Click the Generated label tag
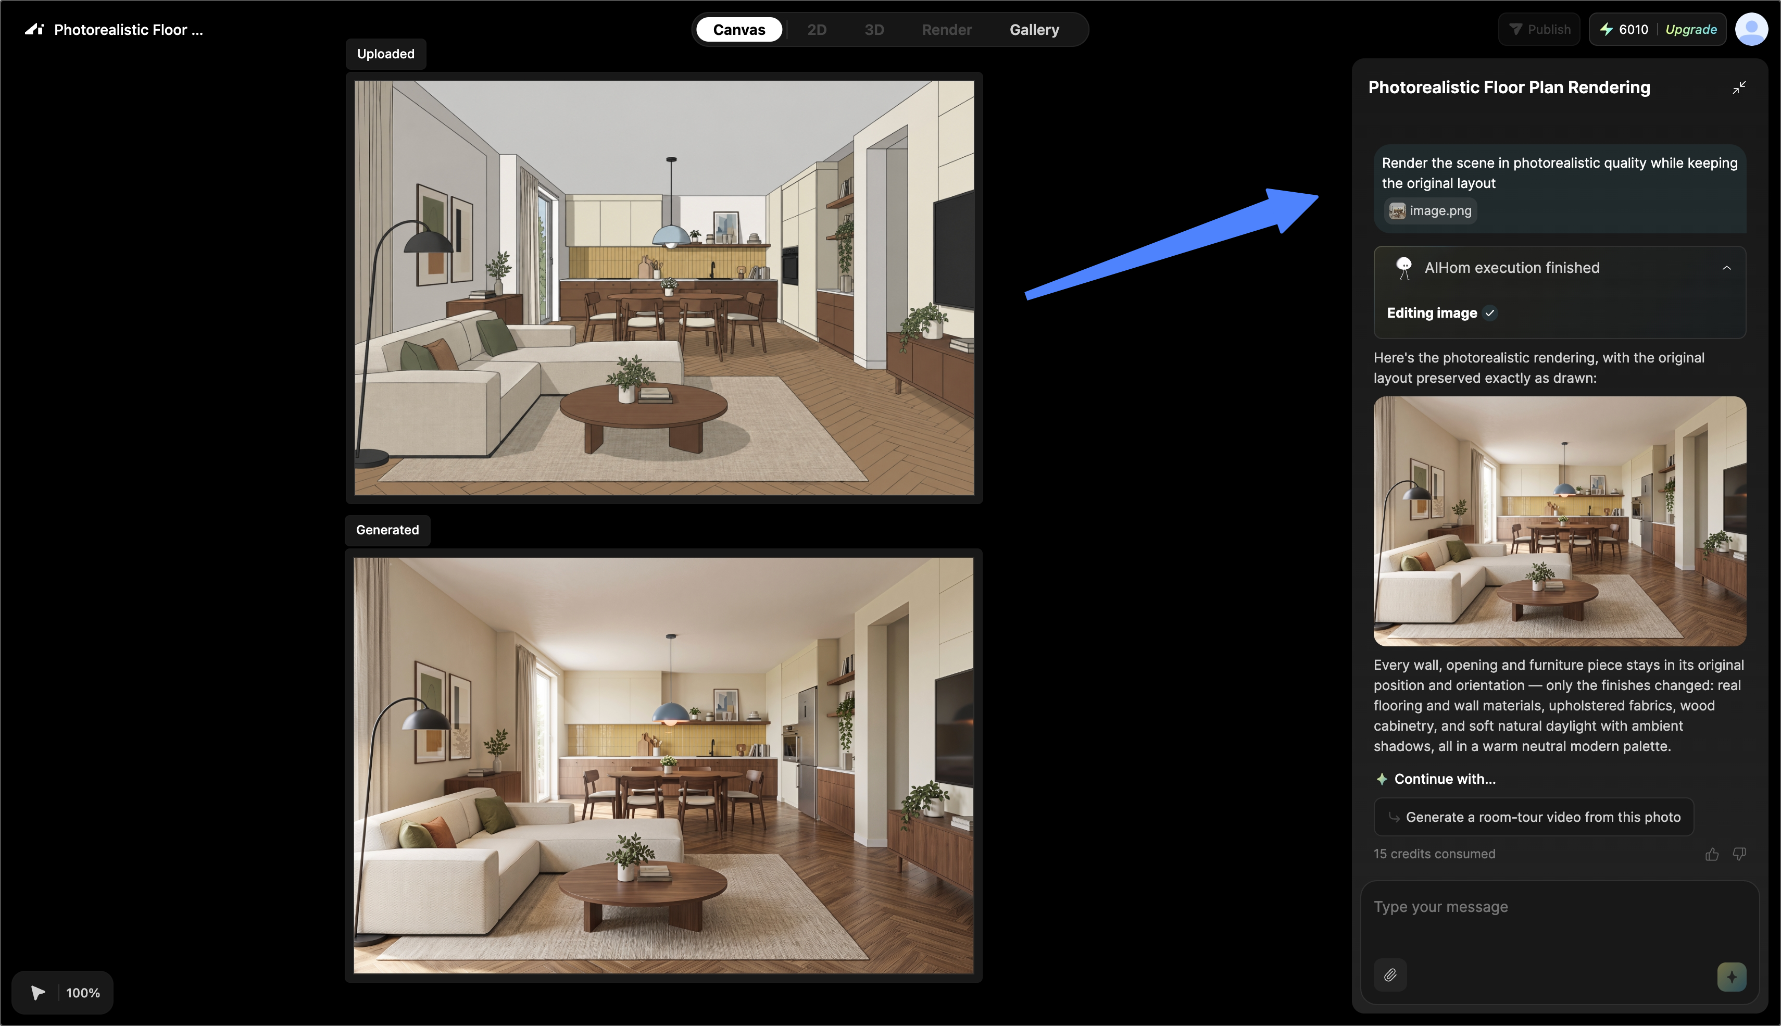Image resolution: width=1781 pixels, height=1026 pixels. 387,530
